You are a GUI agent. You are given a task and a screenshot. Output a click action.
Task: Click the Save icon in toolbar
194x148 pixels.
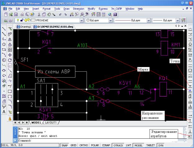coord(16,14)
